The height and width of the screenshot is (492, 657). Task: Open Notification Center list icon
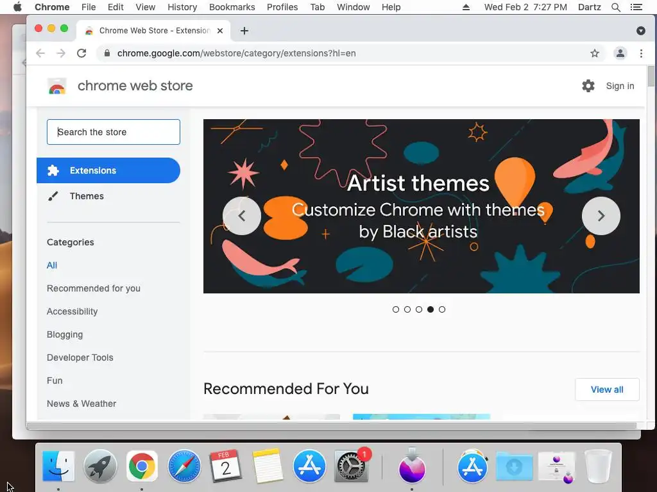coord(636,7)
